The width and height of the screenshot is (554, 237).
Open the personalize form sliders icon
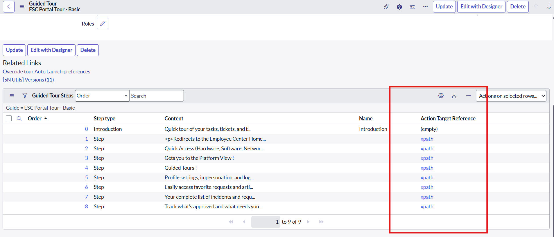[x=412, y=7]
